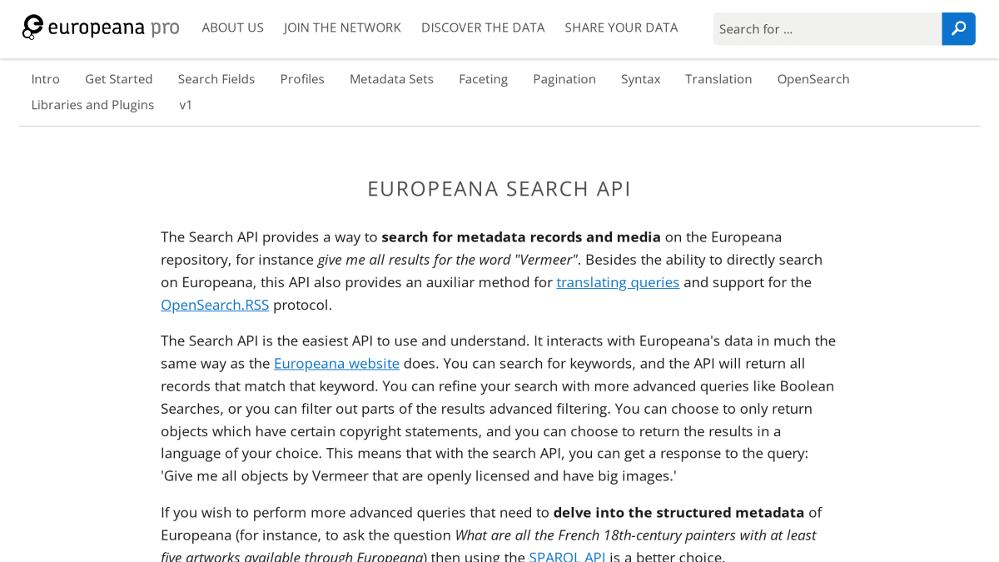Go to the Get Started section
Image resolution: width=999 pixels, height=562 pixels.
tap(119, 79)
